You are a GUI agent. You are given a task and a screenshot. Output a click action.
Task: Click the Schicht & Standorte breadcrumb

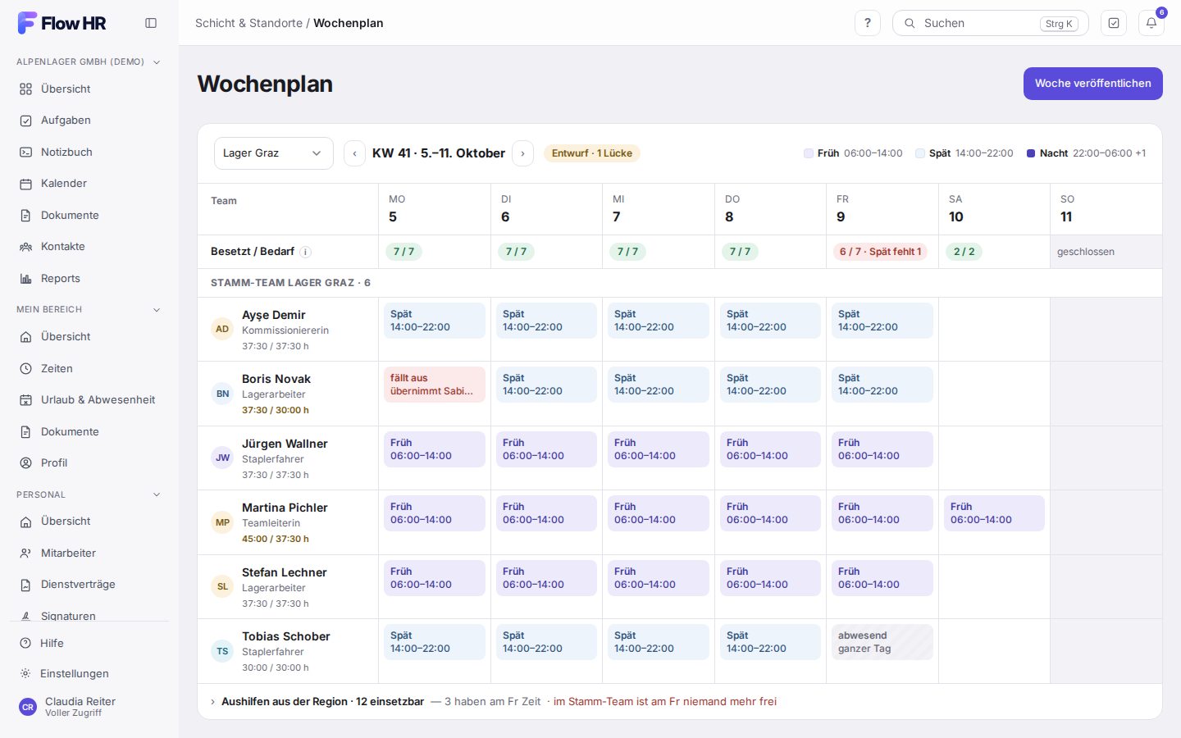point(249,23)
